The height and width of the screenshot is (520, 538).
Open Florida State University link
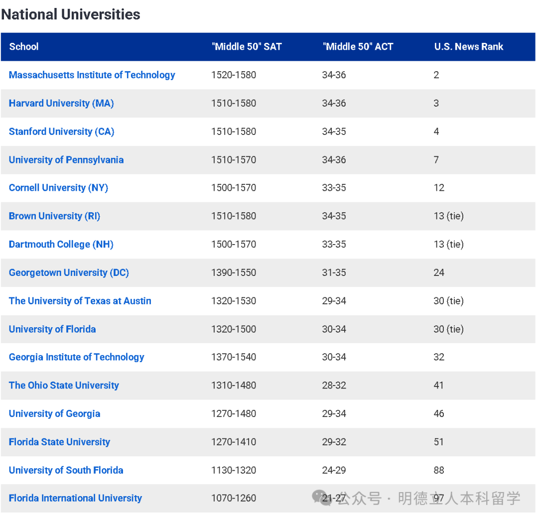pyautogui.click(x=59, y=442)
